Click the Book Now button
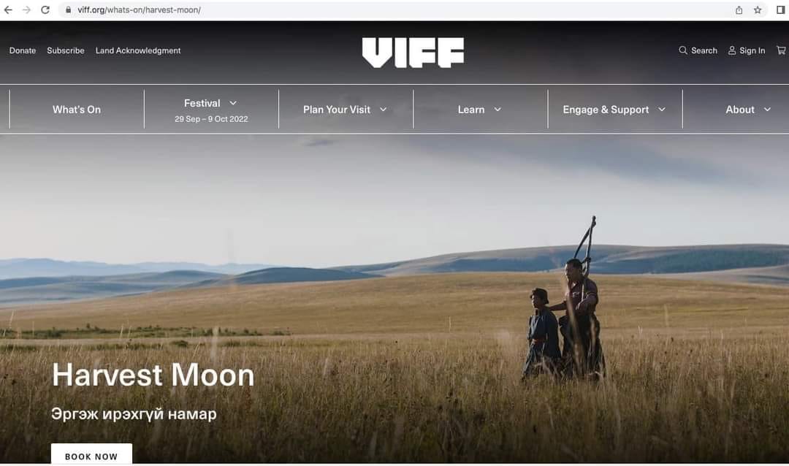This screenshot has height=466, width=789. (91, 456)
